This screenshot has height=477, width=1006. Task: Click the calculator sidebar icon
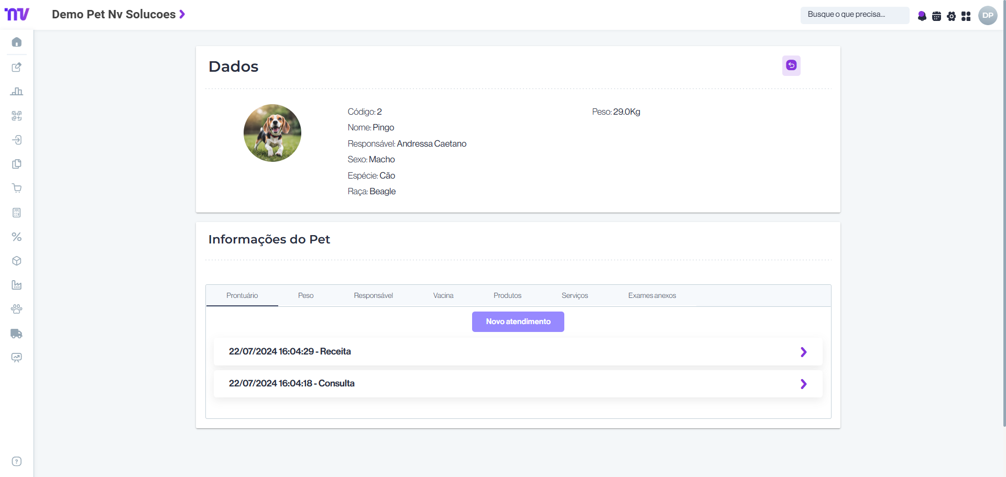click(17, 213)
